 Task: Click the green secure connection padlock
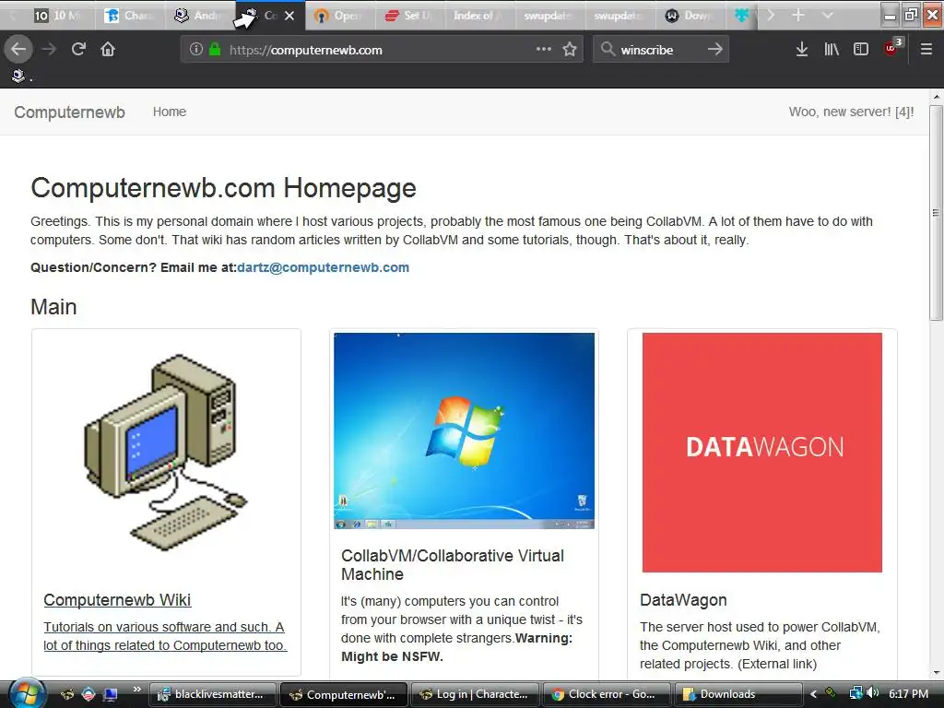click(214, 50)
